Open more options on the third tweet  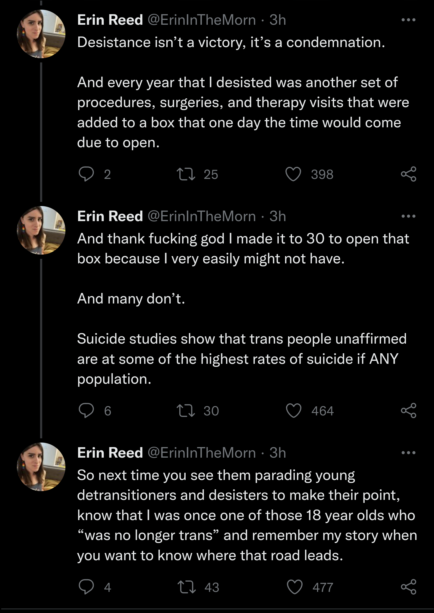(408, 453)
